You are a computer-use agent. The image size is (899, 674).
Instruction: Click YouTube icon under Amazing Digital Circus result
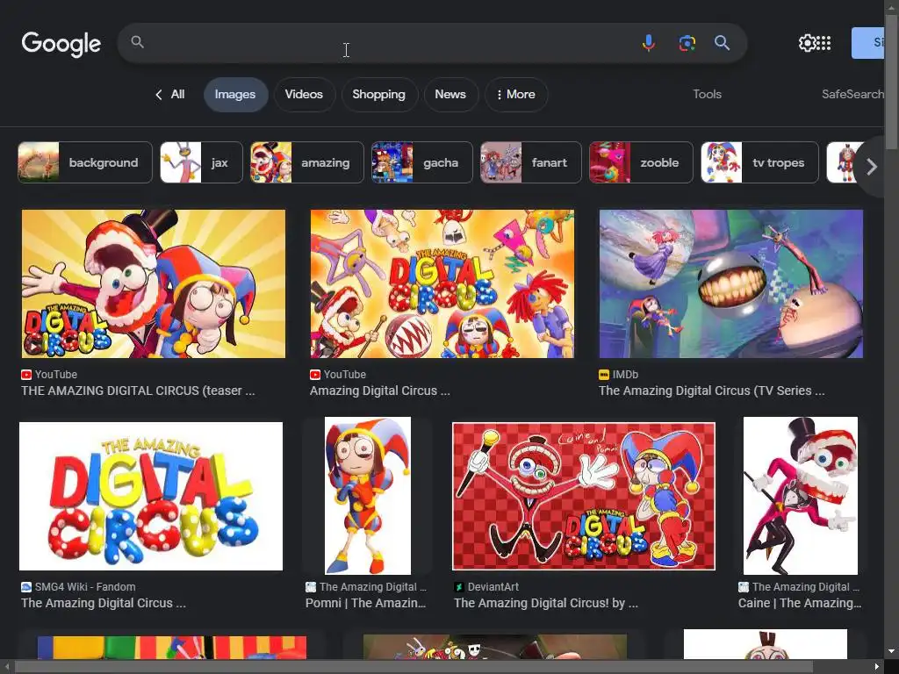tap(315, 375)
